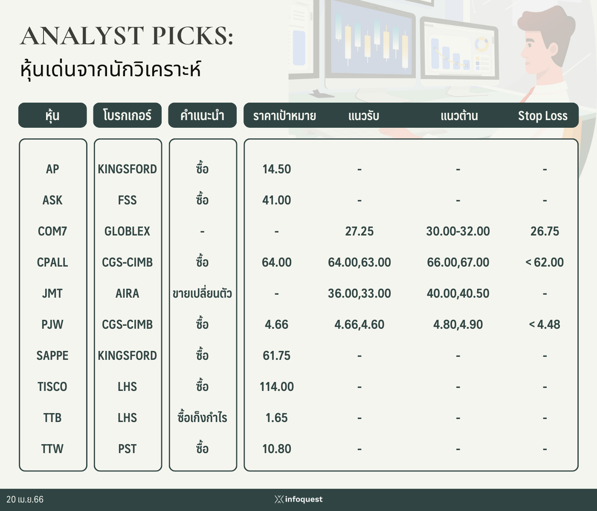Image resolution: width=597 pixels, height=511 pixels.
Task: Click the < 62.00 stop loss value
Action: (x=545, y=262)
